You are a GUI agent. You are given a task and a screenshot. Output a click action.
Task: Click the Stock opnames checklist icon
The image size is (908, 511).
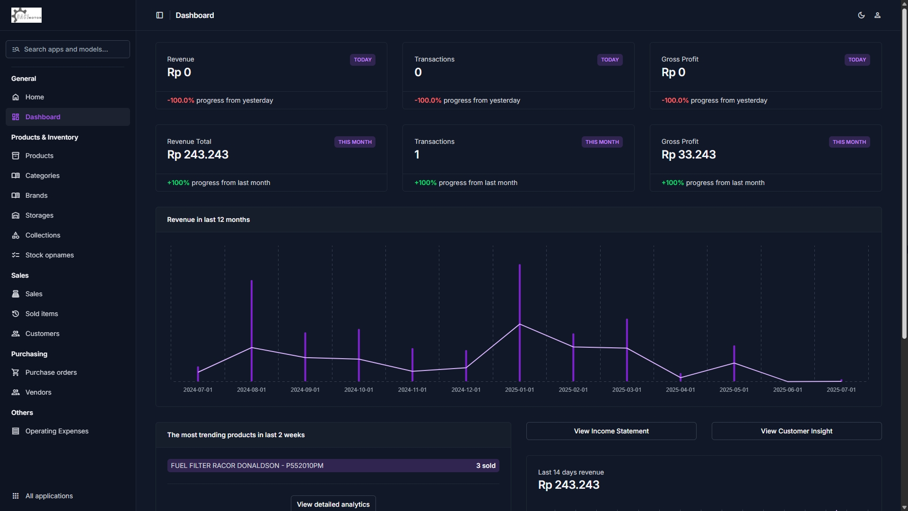click(x=16, y=255)
